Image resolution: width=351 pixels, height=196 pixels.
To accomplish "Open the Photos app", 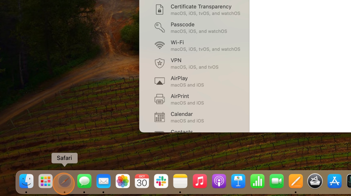I will click(123, 181).
